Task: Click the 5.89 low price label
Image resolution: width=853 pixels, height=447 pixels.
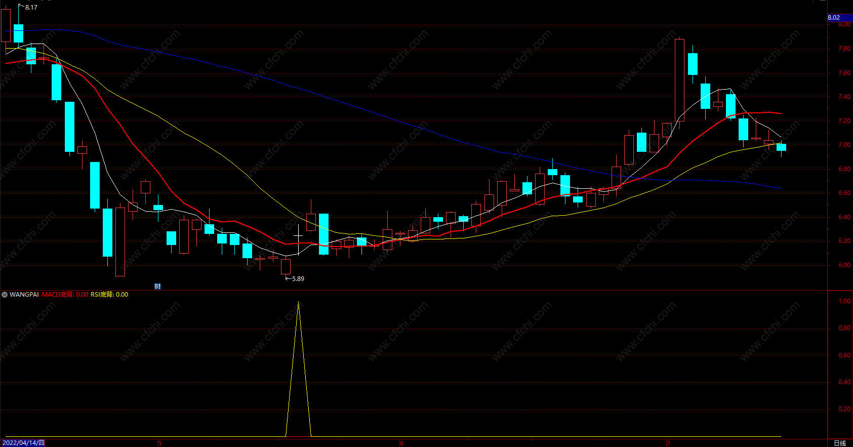Action: click(x=298, y=279)
